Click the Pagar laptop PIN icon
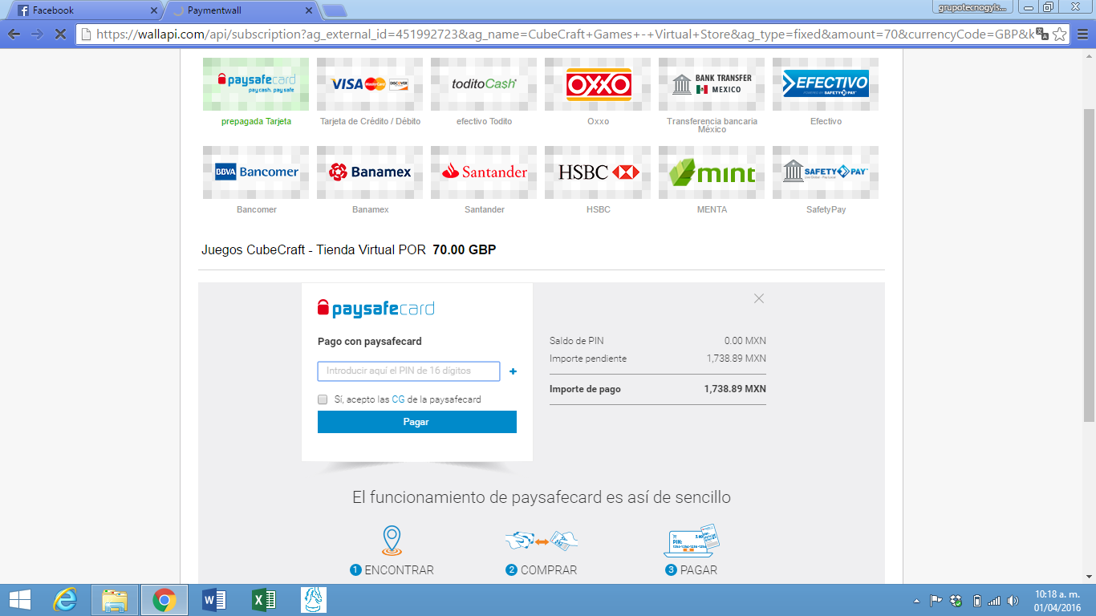 (x=692, y=541)
